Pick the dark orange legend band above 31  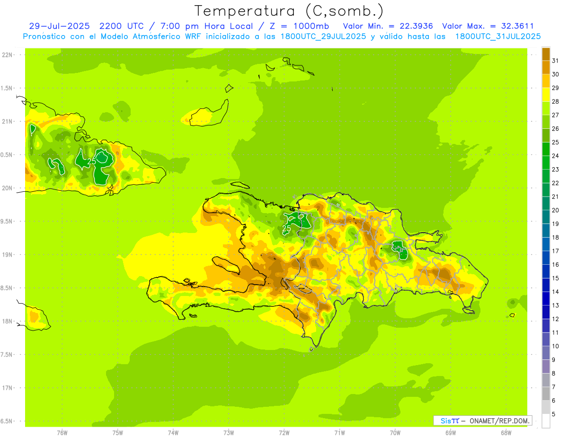546,54
